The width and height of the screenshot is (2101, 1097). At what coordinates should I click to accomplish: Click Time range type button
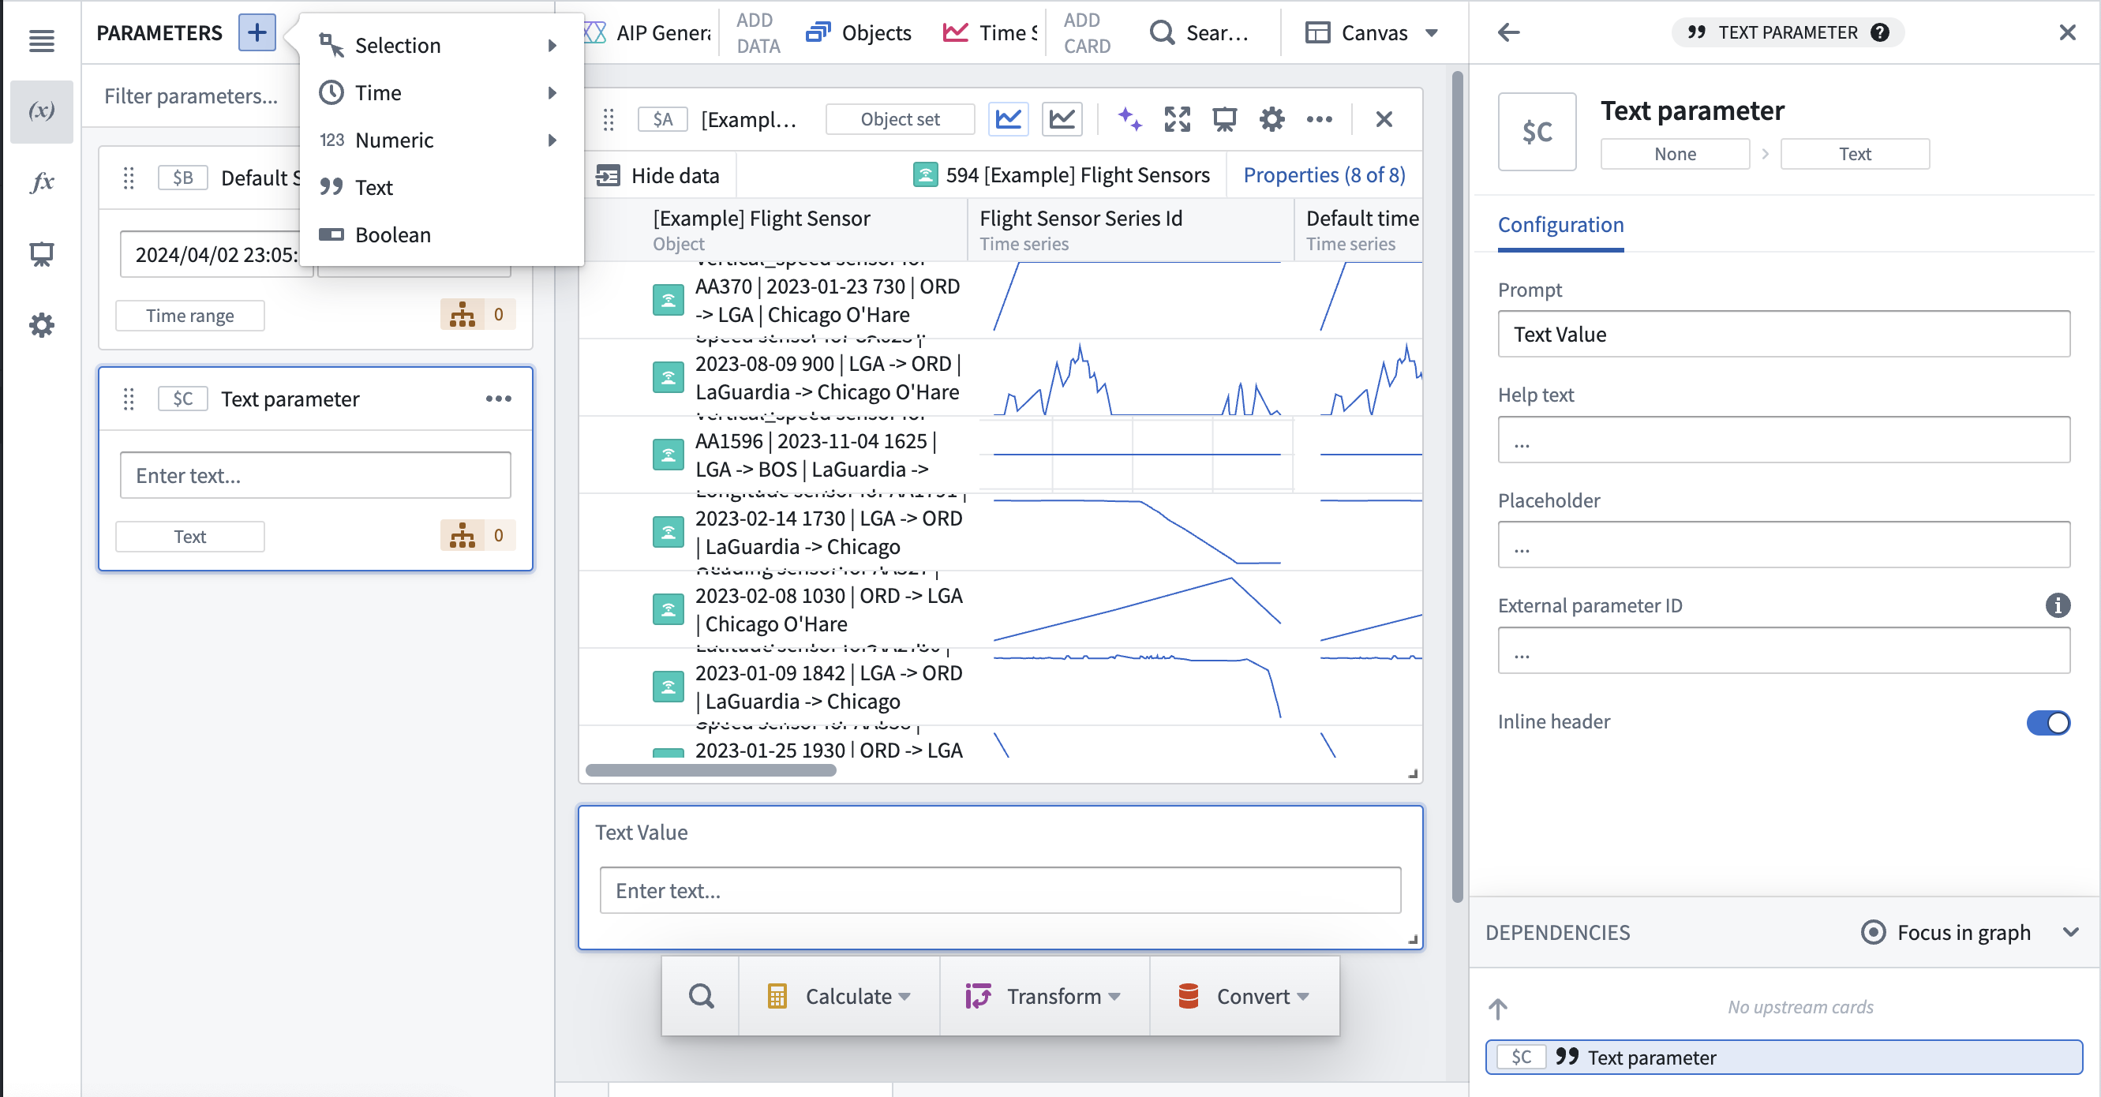pyautogui.click(x=189, y=316)
